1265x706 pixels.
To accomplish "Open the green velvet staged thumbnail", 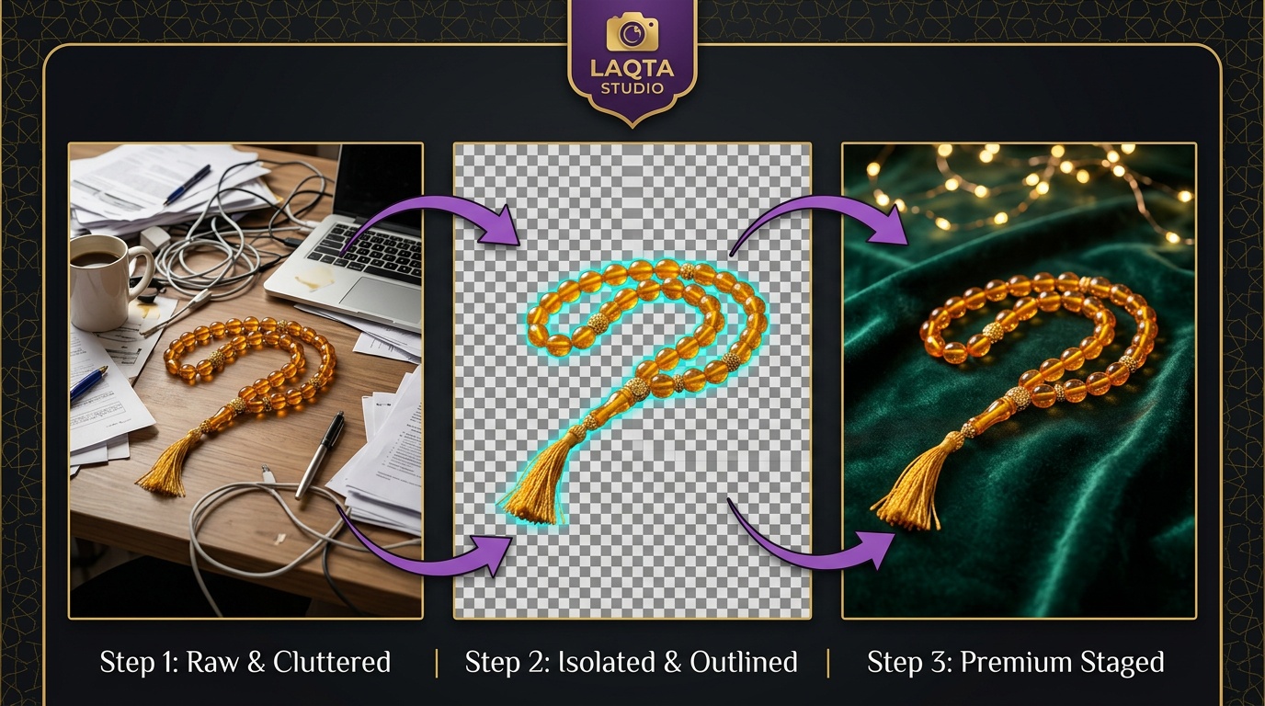I will pos(1020,380).
